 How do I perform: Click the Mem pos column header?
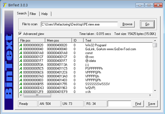tap(59, 40)
